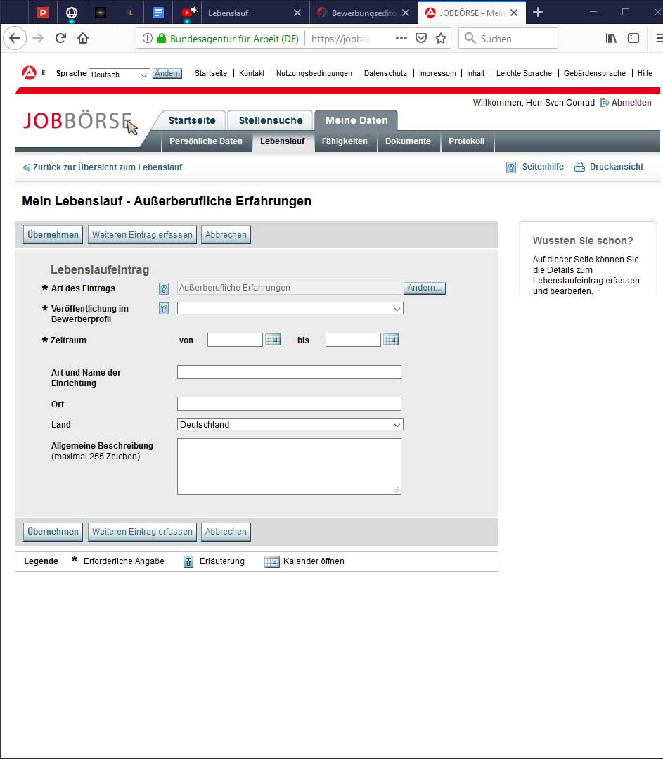Bookmark this page with the star
Image resolution: width=663 pixels, height=759 pixels.
(x=440, y=38)
